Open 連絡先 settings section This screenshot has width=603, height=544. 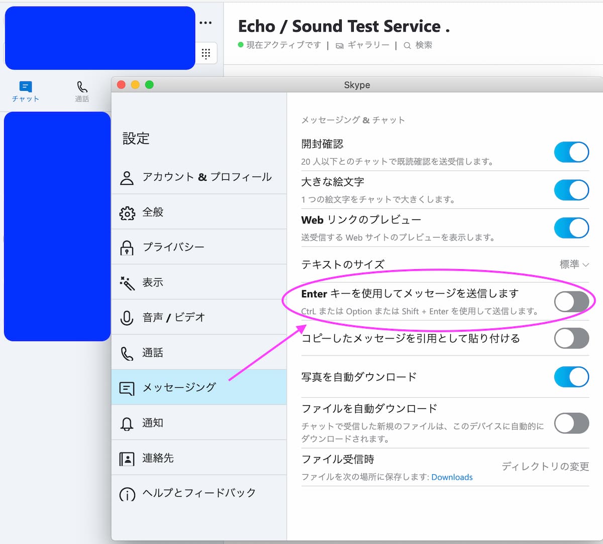[x=199, y=458]
